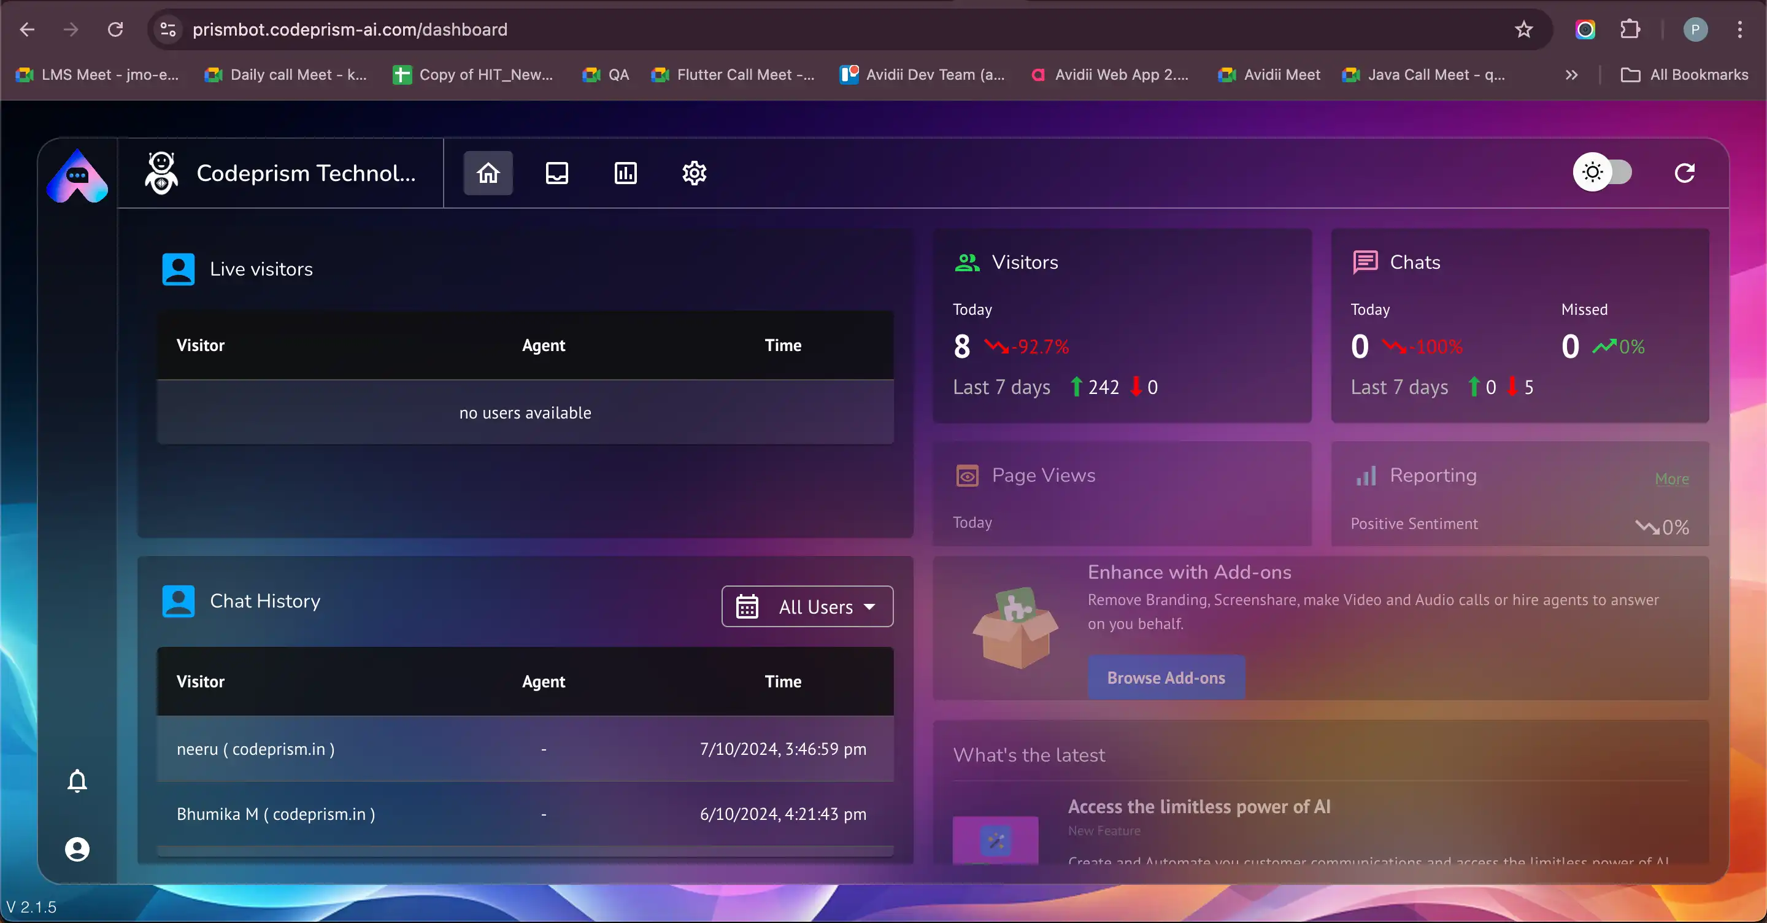Open the settings gear in dashboard header

pyautogui.click(x=694, y=173)
